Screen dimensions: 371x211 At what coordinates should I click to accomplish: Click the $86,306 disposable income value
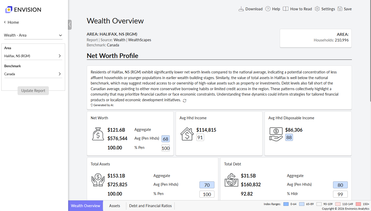[294, 130]
